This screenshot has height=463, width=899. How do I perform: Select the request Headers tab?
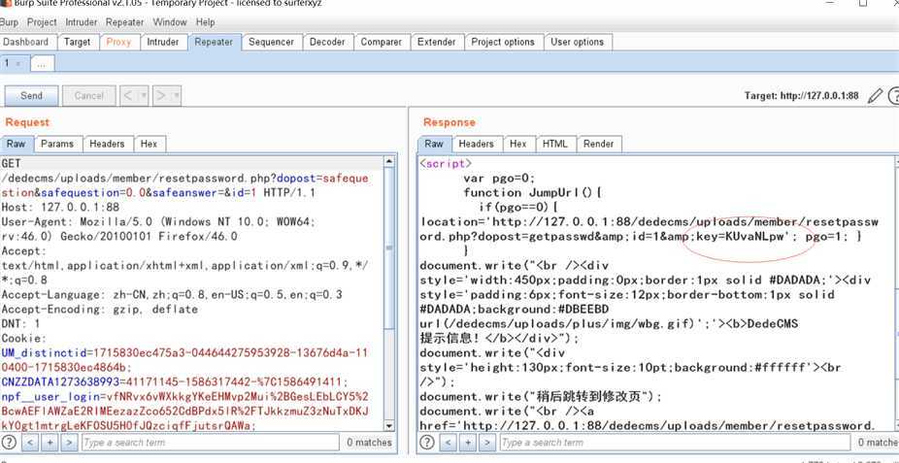point(107,144)
